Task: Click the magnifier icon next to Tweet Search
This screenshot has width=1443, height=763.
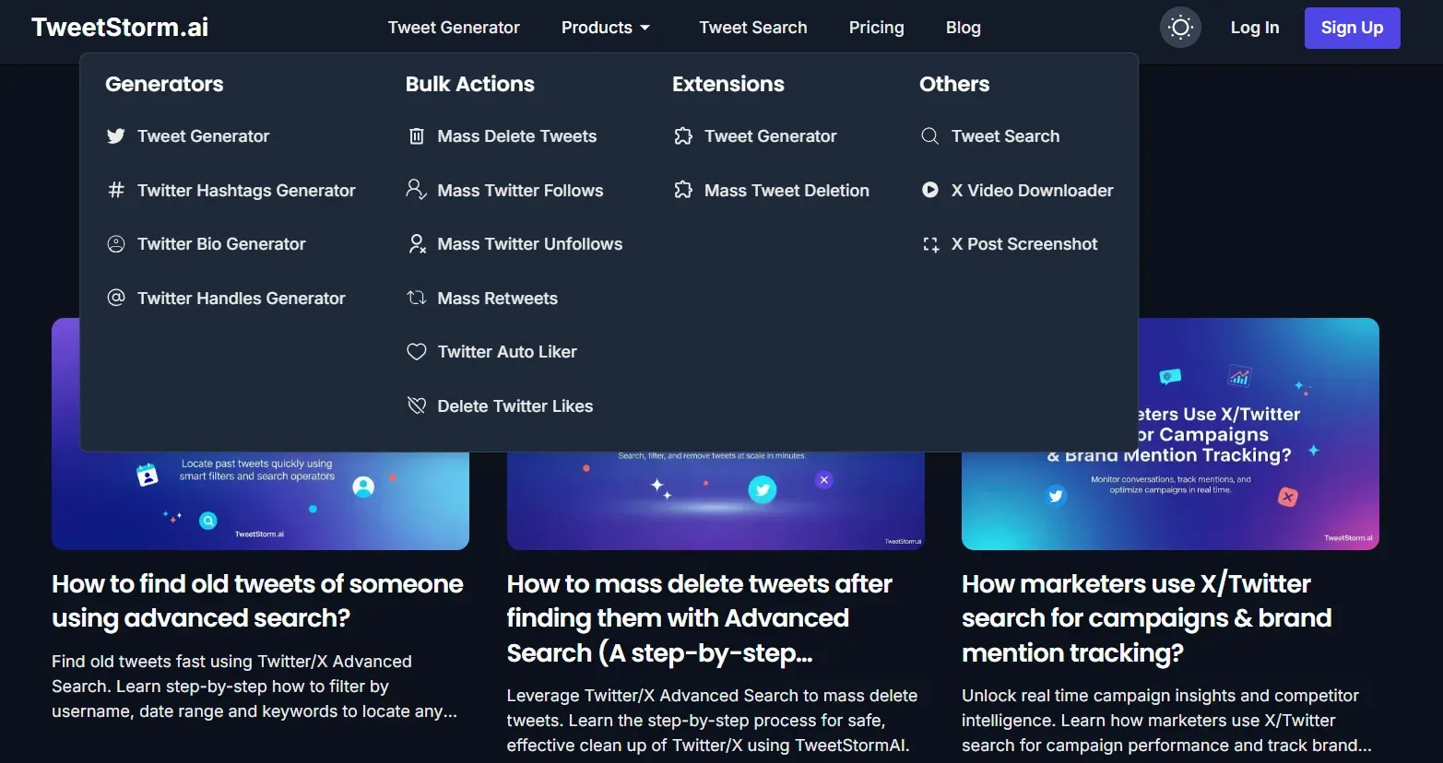Action: click(x=930, y=135)
